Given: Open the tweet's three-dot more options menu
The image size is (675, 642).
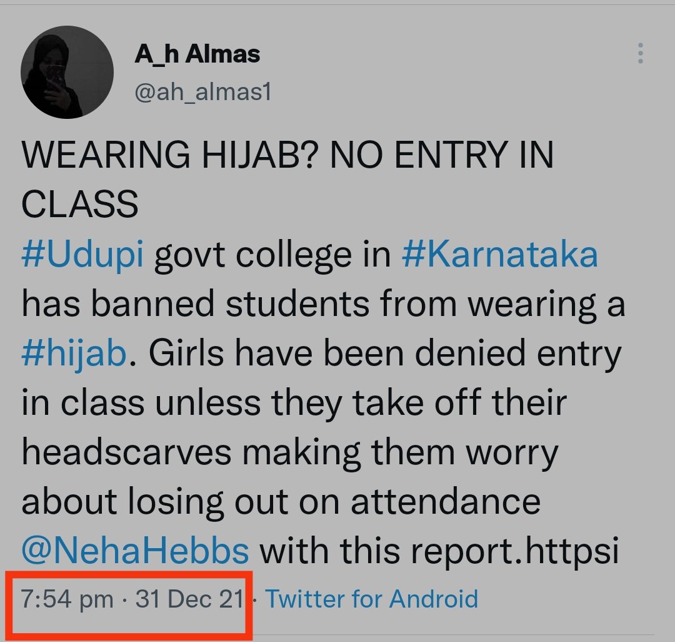Looking at the screenshot, I should 640,54.
